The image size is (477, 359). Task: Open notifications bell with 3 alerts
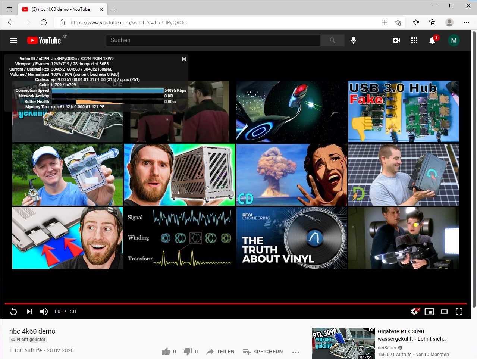432,40
